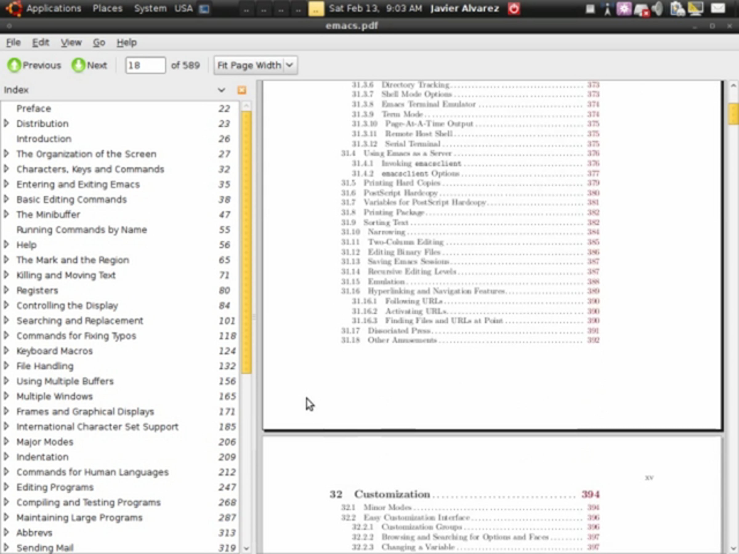The width and height of the screenshot is (739, 554).
Task: Click the clipboard tray icon in panel
Action: click(677, 8)
